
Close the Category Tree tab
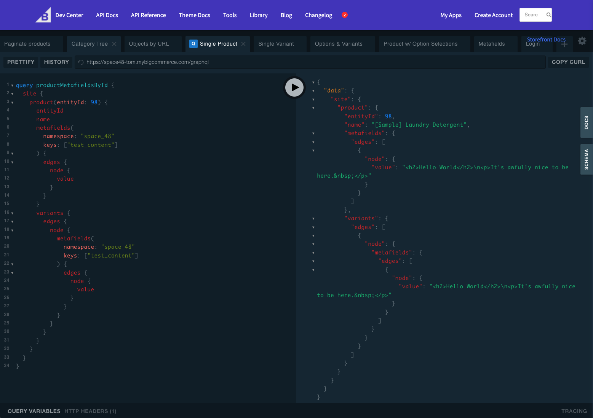[x=114, y=44]
